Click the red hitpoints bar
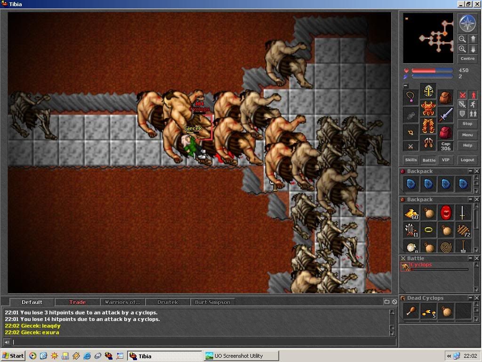 pos(432,71)
